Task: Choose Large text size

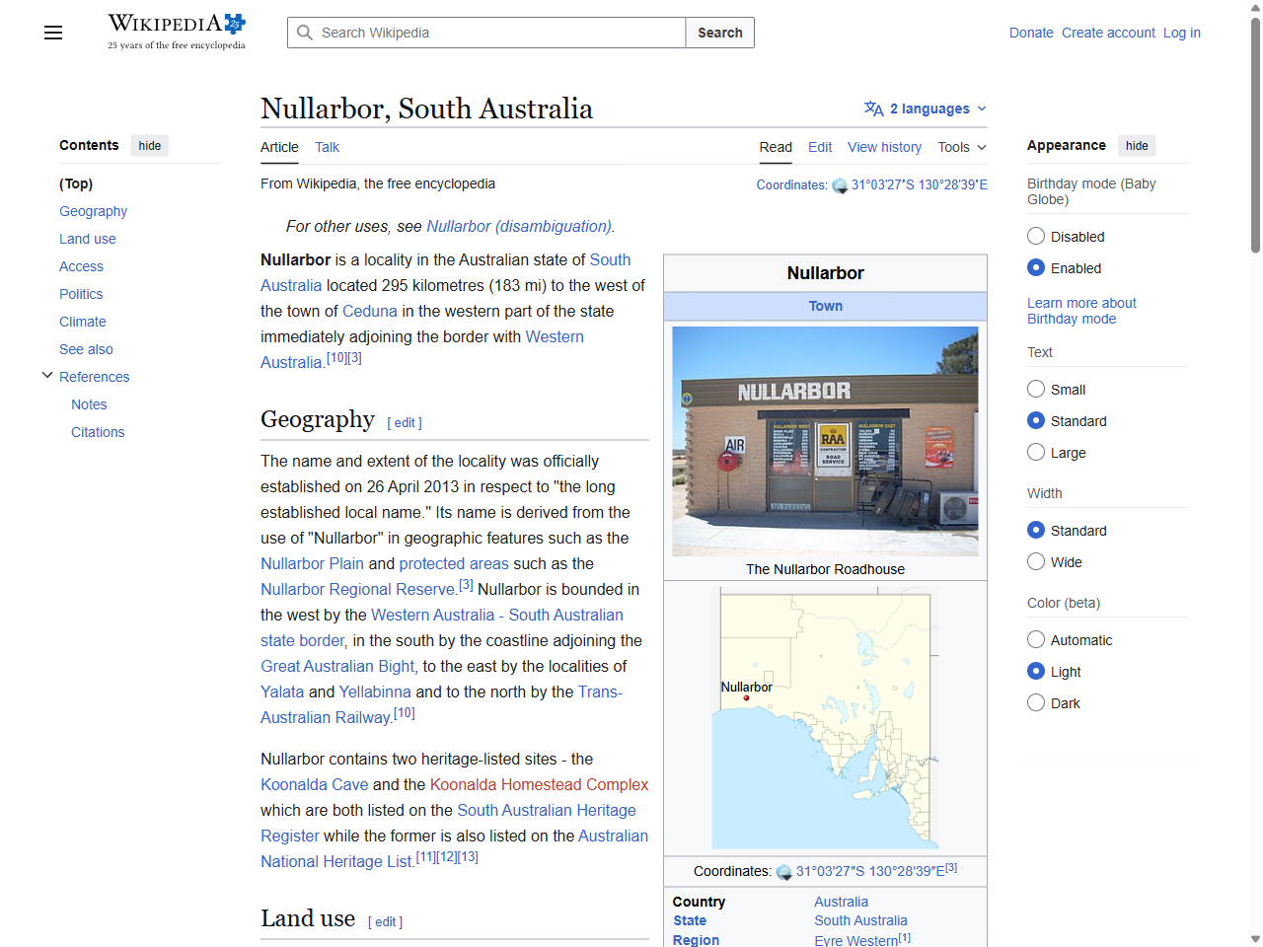Action: pyautogui.click(x=1036, y=452)
